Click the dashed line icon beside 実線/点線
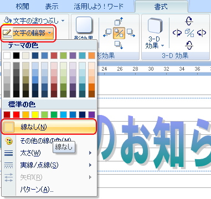Screen dimensions: 211x199 (x=9, y=165)
